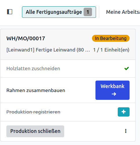Open order WH/MO/00017
The width and height of the screenshot is (140, 145).
tap(26, 39)
